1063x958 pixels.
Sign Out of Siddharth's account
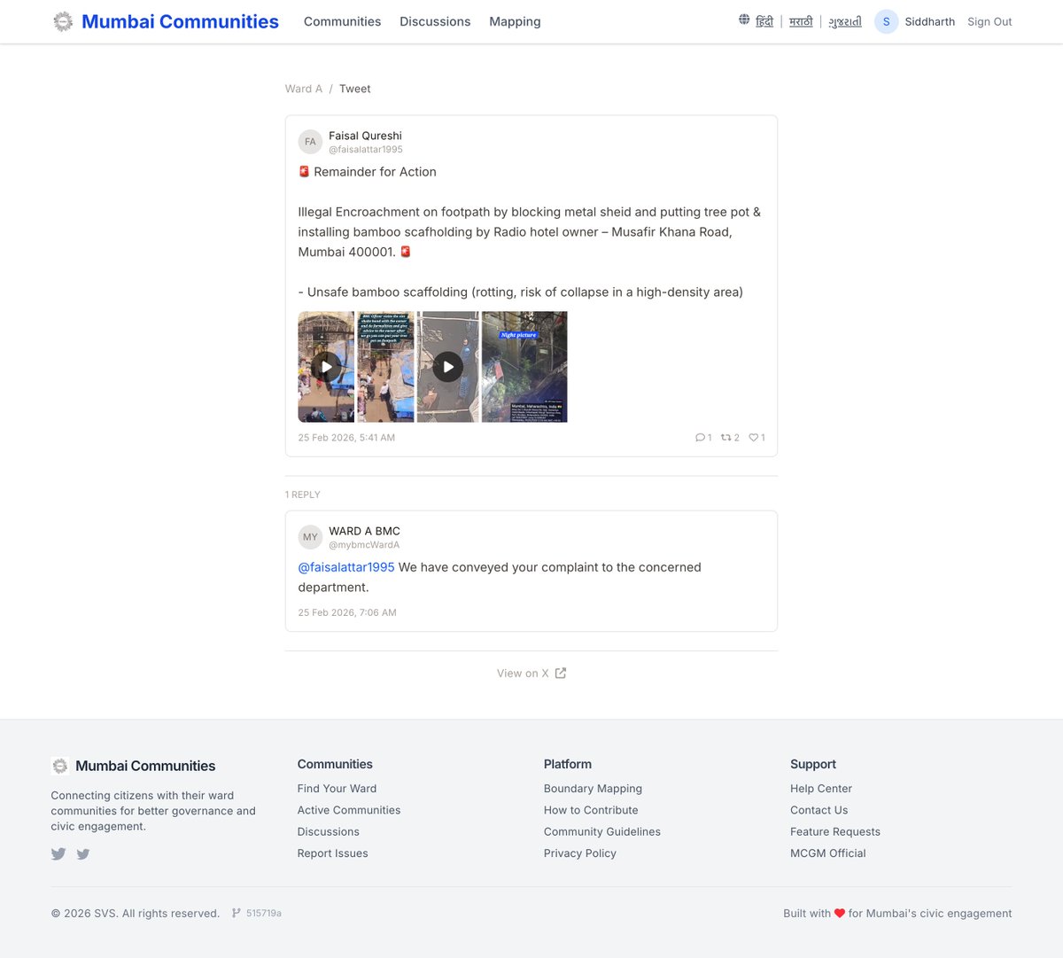point(989,21)
